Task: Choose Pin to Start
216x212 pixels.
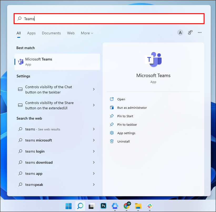Action: point(125,116)
